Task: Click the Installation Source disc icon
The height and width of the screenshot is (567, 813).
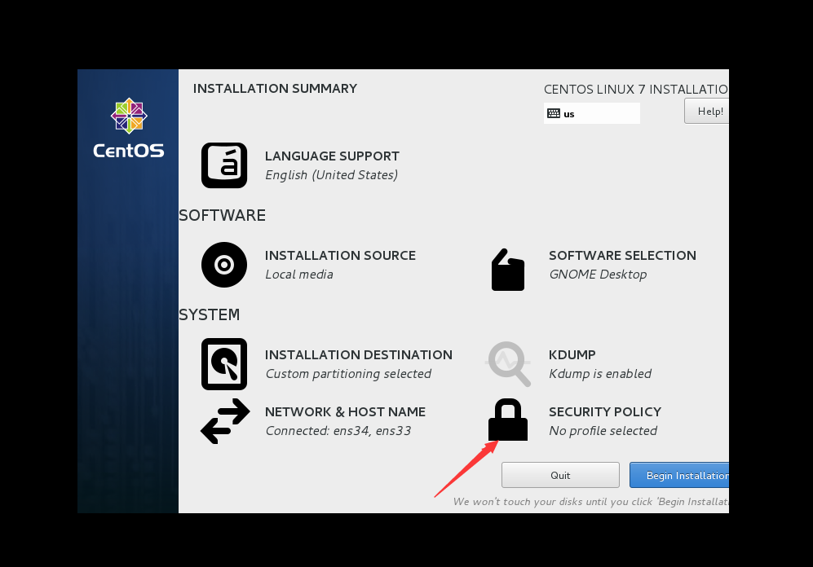Action: (x=224, y=265)
